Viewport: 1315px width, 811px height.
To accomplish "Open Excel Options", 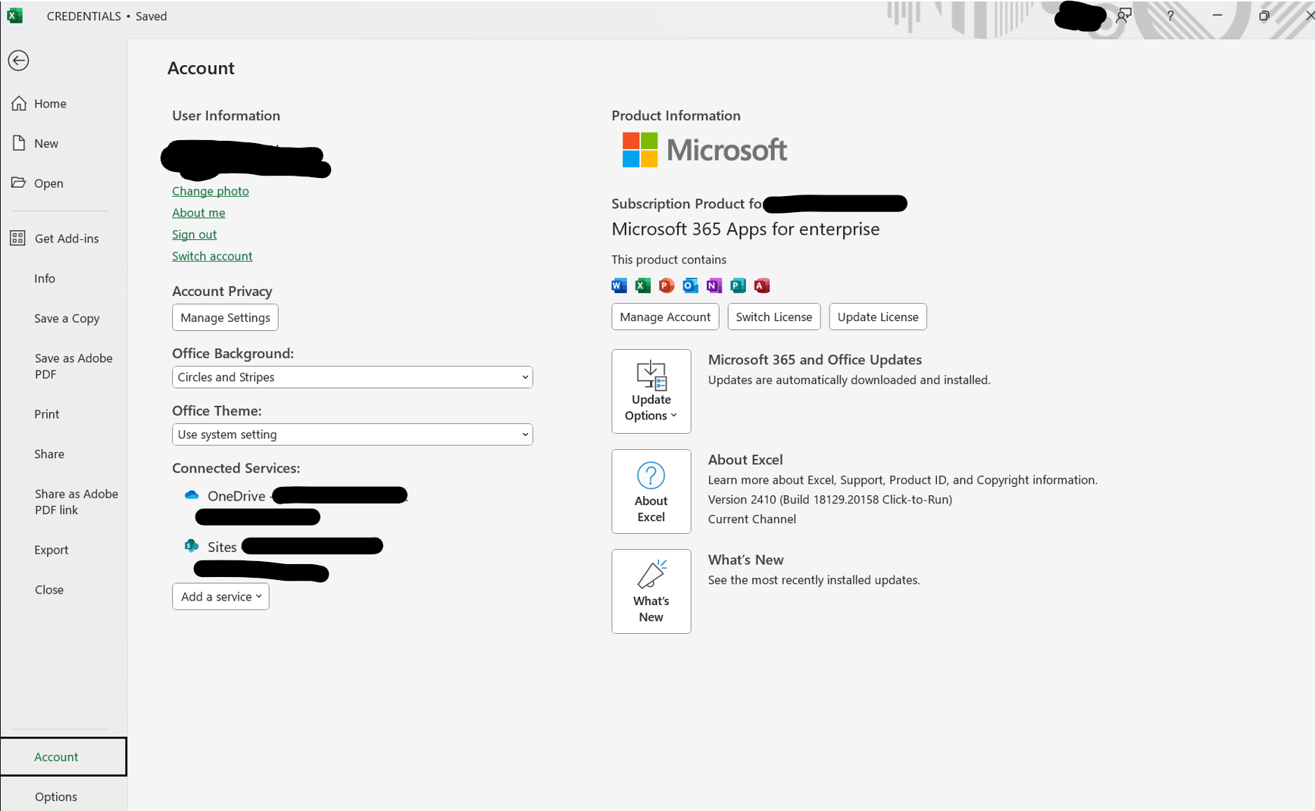I will 56,797.
